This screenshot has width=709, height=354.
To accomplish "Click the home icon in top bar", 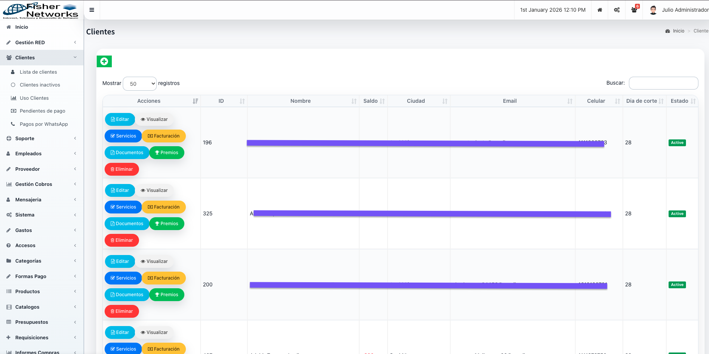I will pos(599,10).
